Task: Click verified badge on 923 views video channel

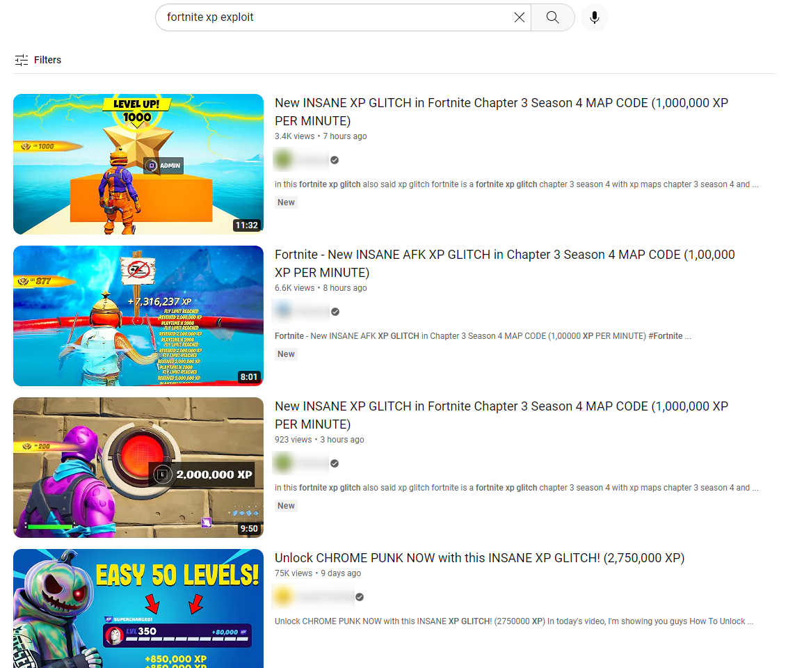Action: point(335,463)
